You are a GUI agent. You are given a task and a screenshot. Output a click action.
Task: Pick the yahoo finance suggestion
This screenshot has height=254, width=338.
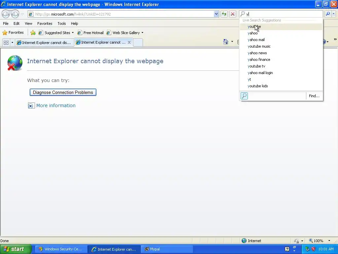[x=281, y=60]
